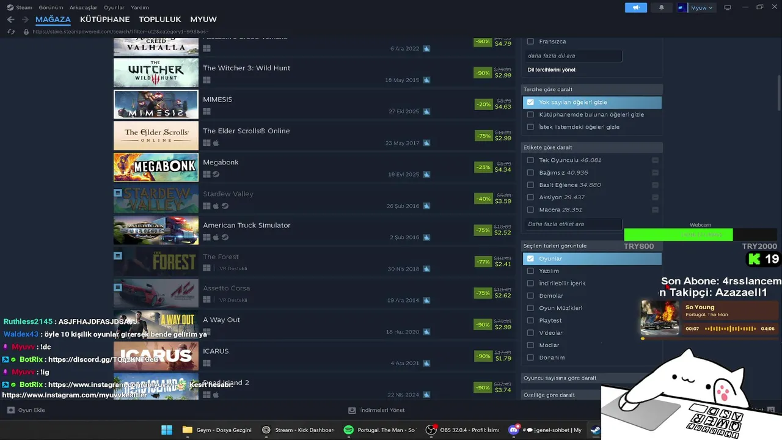Image resolution: width=782 pixels, height=440 pixels.
Task: Open the MIMESIS game title
Action: pos(217,99)
